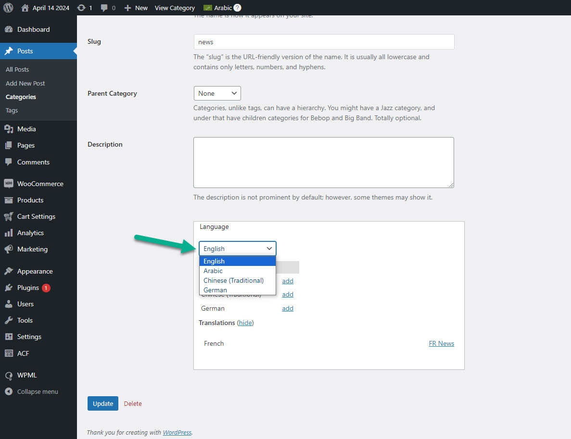The image size is (571, 439).
Task: Click the WooCommerce logo icon
Action: click(9, 184)
